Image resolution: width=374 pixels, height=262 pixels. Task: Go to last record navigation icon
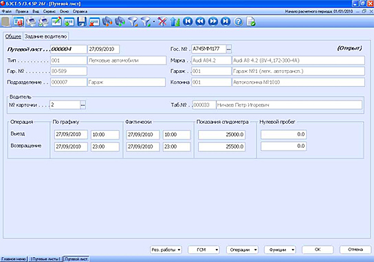pos(225,22)
